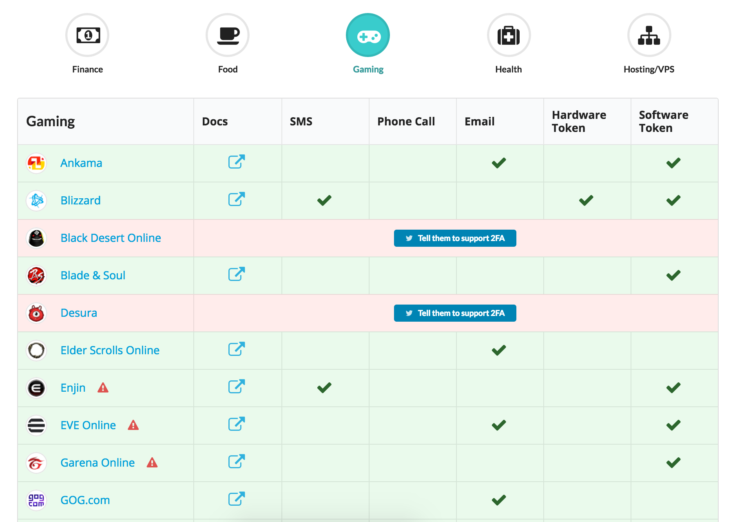The image size is (735, 522).
Task: Open the Elder Scrolls Online link
Action: click(x=110, y=350)
